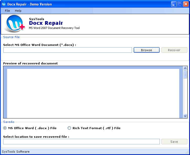This screenshot has height=155, width=190.
Task: Click the resize grip in the status bar
Action: (x=187, y=152)
